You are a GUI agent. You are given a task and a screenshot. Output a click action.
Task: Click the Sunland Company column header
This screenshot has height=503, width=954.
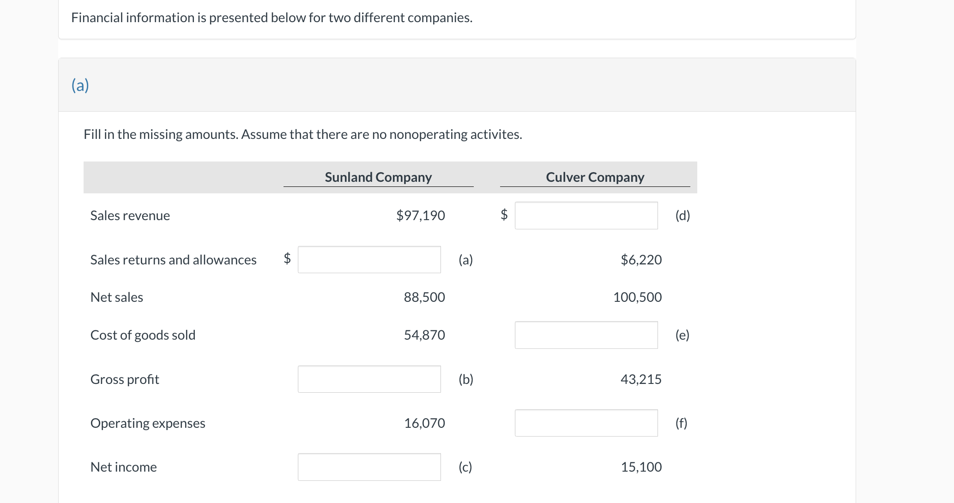click(378, 177)
